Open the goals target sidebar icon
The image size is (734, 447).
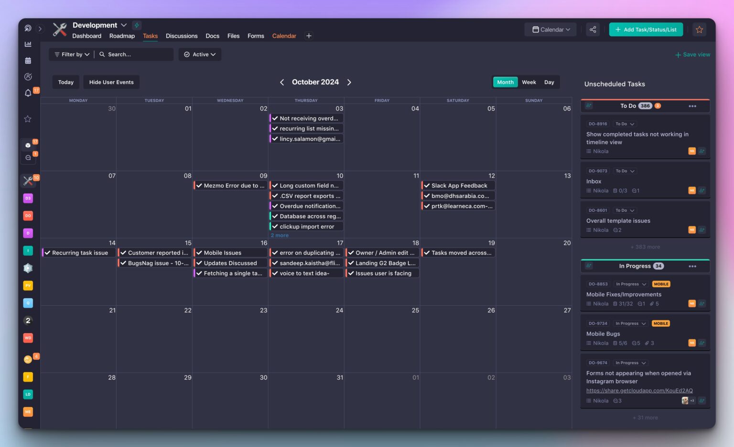point(28,77)
